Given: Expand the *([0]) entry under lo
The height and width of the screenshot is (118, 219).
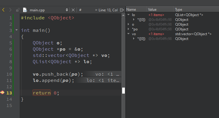Looking at the screenshot, I should 134,19.
